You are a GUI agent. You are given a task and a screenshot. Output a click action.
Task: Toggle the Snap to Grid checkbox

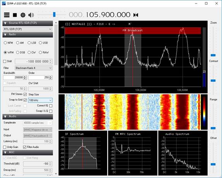point(25,100)
